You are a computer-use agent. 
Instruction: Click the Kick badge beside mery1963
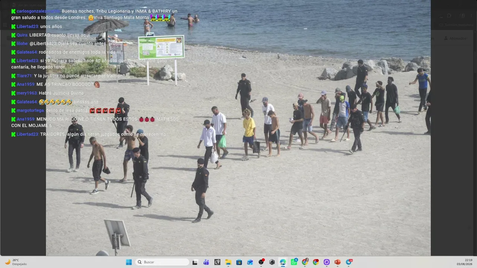(13, 93)
